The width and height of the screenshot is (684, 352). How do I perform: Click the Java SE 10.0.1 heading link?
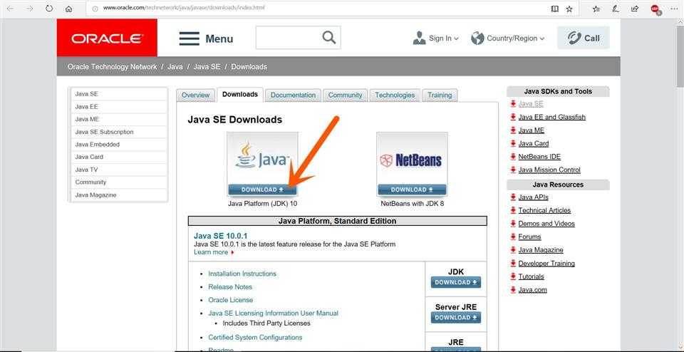click(x=221, y=236)
